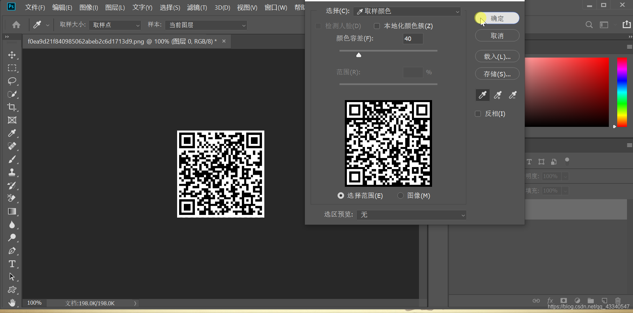Select the Selection (选择范围) radio button

[x=341, y=195]
